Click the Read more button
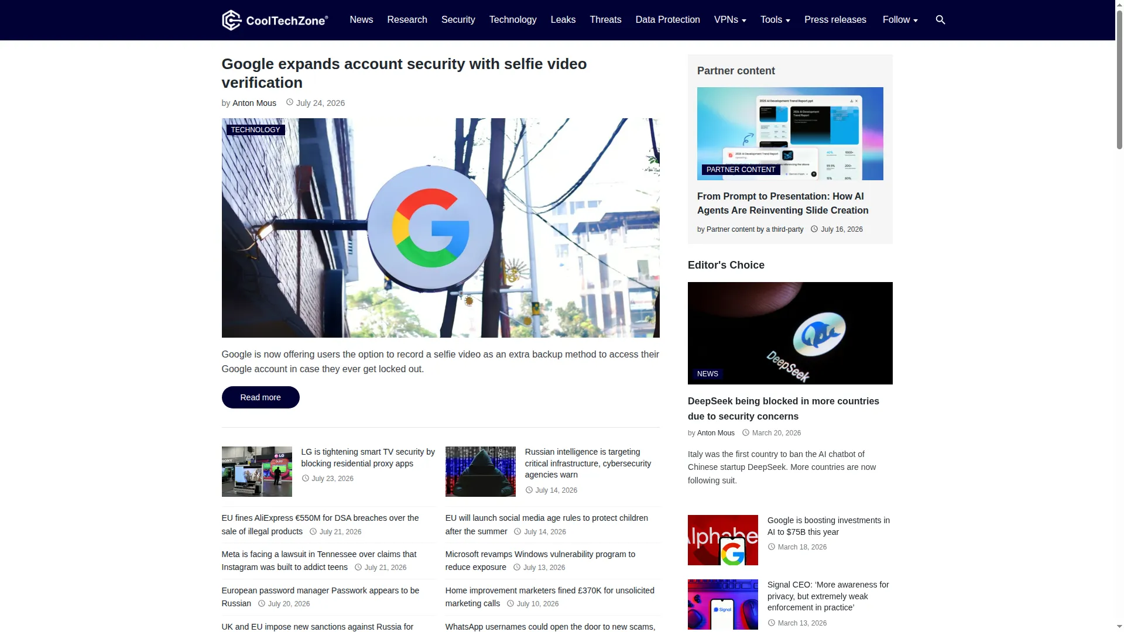 [261, 397]
